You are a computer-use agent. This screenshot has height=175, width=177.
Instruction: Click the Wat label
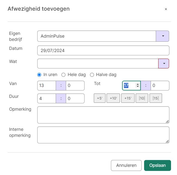[13, 62]
